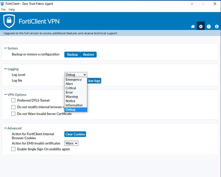Click the Restore button
This screenshot has width=221, height=177.
point(89,55)
